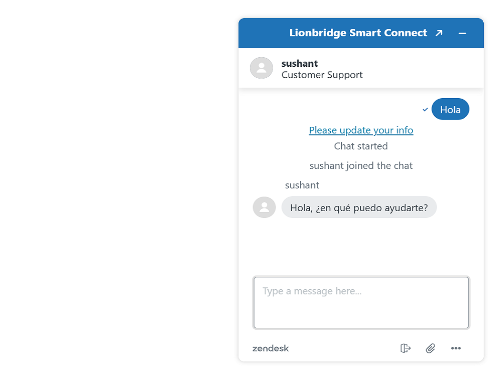Click the zendesk logo in the footer
Image resolution: width=488 pixels, height=366 pixels.
click(x=271, y=348)
